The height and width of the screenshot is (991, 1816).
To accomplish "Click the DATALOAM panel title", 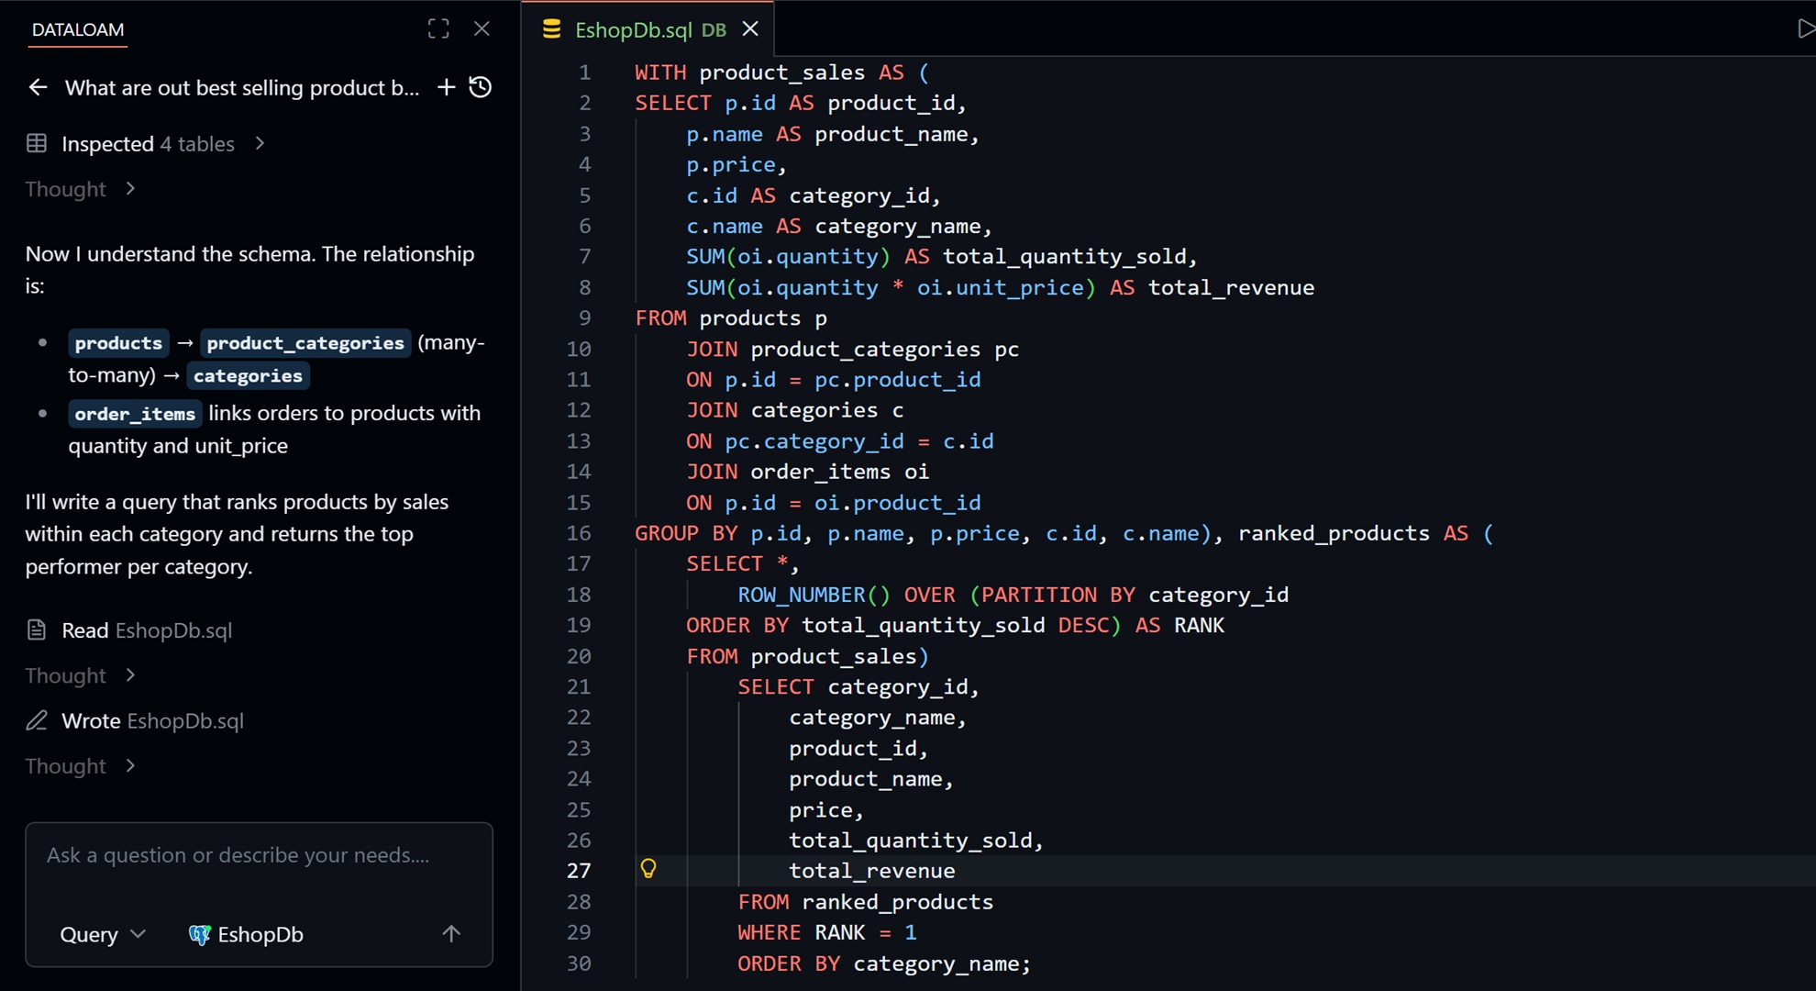I will pyautogui.click(x=78, y=29).
